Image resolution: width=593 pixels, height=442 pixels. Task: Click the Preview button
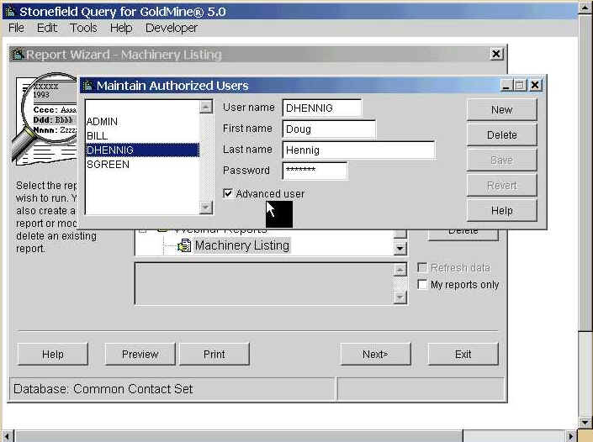tap(140, 355)
